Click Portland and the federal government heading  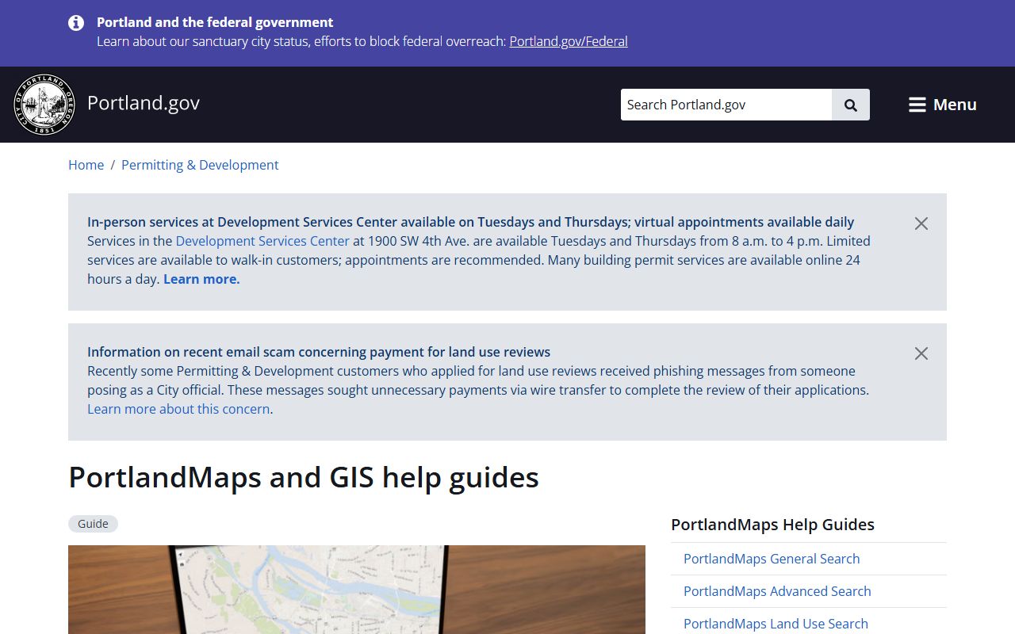point(215,22)
